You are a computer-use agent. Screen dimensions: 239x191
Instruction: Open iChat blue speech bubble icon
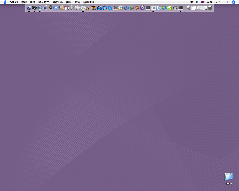point(56,8)
